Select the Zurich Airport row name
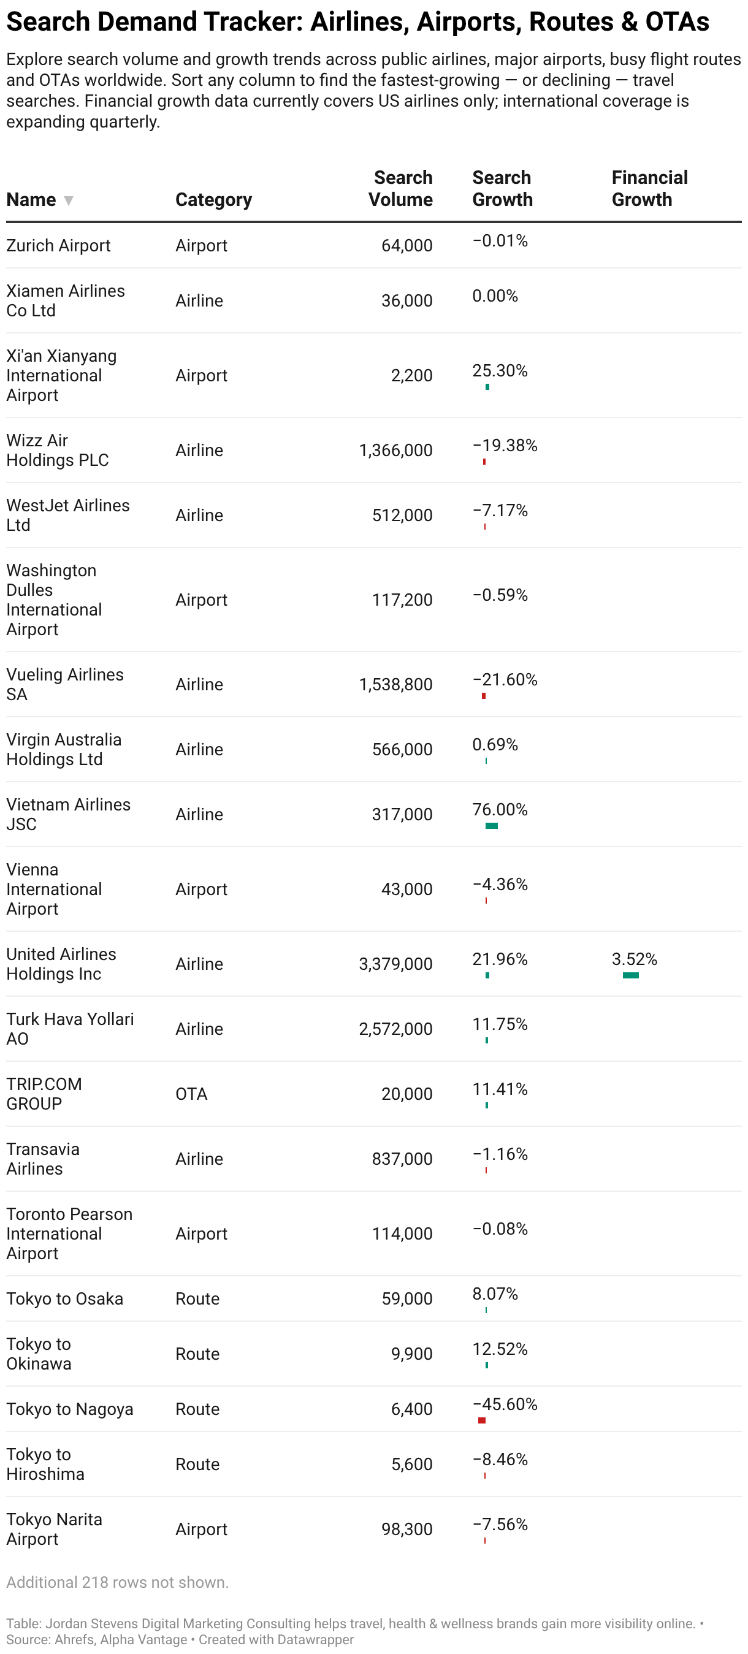The image size is (748, 1654). click(x=58, y=246)
